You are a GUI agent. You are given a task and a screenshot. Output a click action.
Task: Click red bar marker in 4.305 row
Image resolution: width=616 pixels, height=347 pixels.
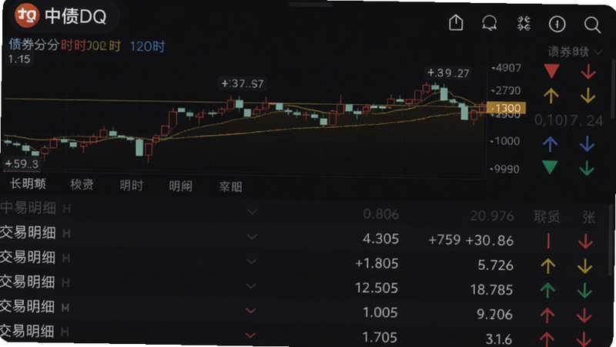pos(548,241)
